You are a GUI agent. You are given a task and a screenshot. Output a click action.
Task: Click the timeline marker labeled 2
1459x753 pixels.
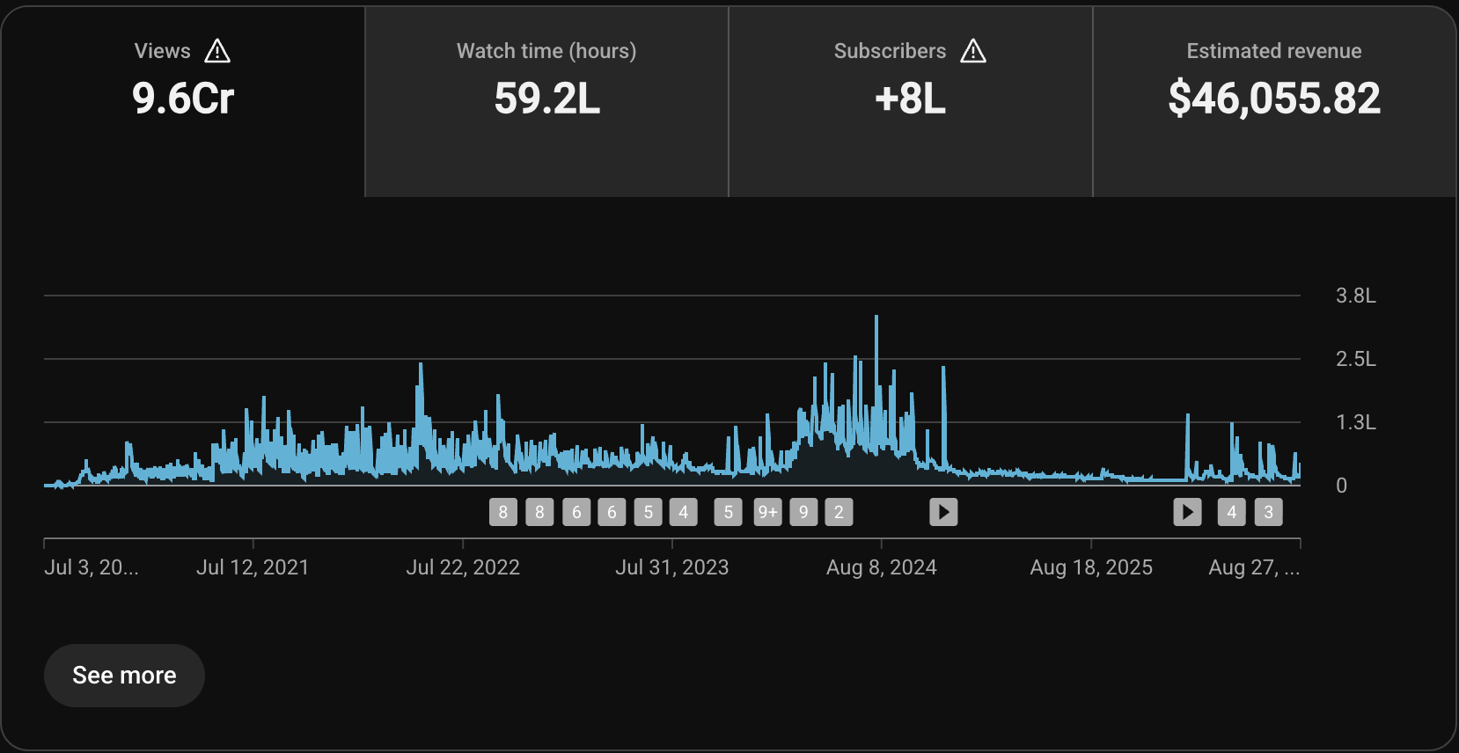click(x=839, y=512)
